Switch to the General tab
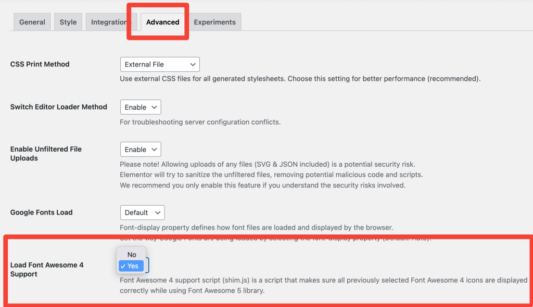Screen dimensions: 533x307 pos(32,22)
